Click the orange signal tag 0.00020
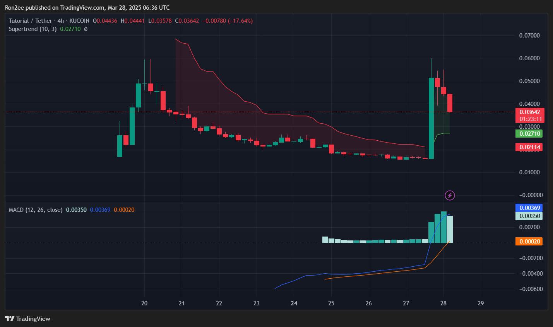 (x=529, y=242)
